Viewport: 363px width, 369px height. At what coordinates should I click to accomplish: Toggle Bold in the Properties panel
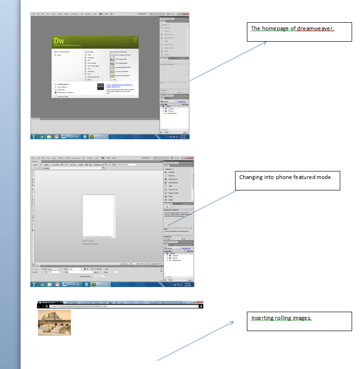pyautogui.click(x=85, y=269)
